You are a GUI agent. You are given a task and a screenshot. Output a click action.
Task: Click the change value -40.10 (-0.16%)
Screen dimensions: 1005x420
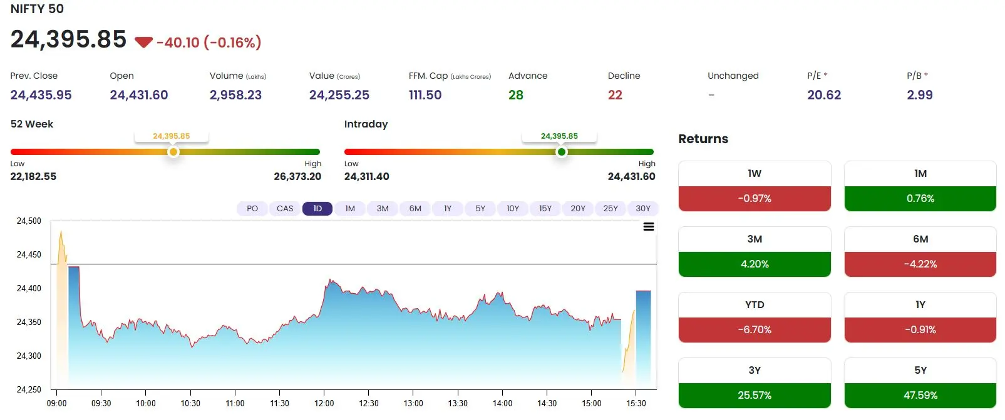pyautogui.click(x=209, y=42)
